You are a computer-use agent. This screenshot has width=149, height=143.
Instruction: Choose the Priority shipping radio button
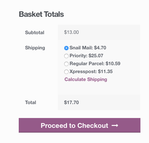(x=66, y=56)
